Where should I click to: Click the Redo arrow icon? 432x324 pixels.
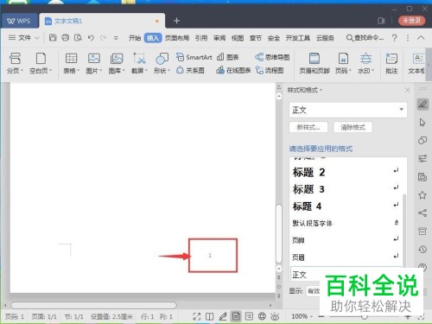(103, 38)
